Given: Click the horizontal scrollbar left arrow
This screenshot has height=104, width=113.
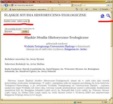Looking at the screenshot, I should coord(2,100).
